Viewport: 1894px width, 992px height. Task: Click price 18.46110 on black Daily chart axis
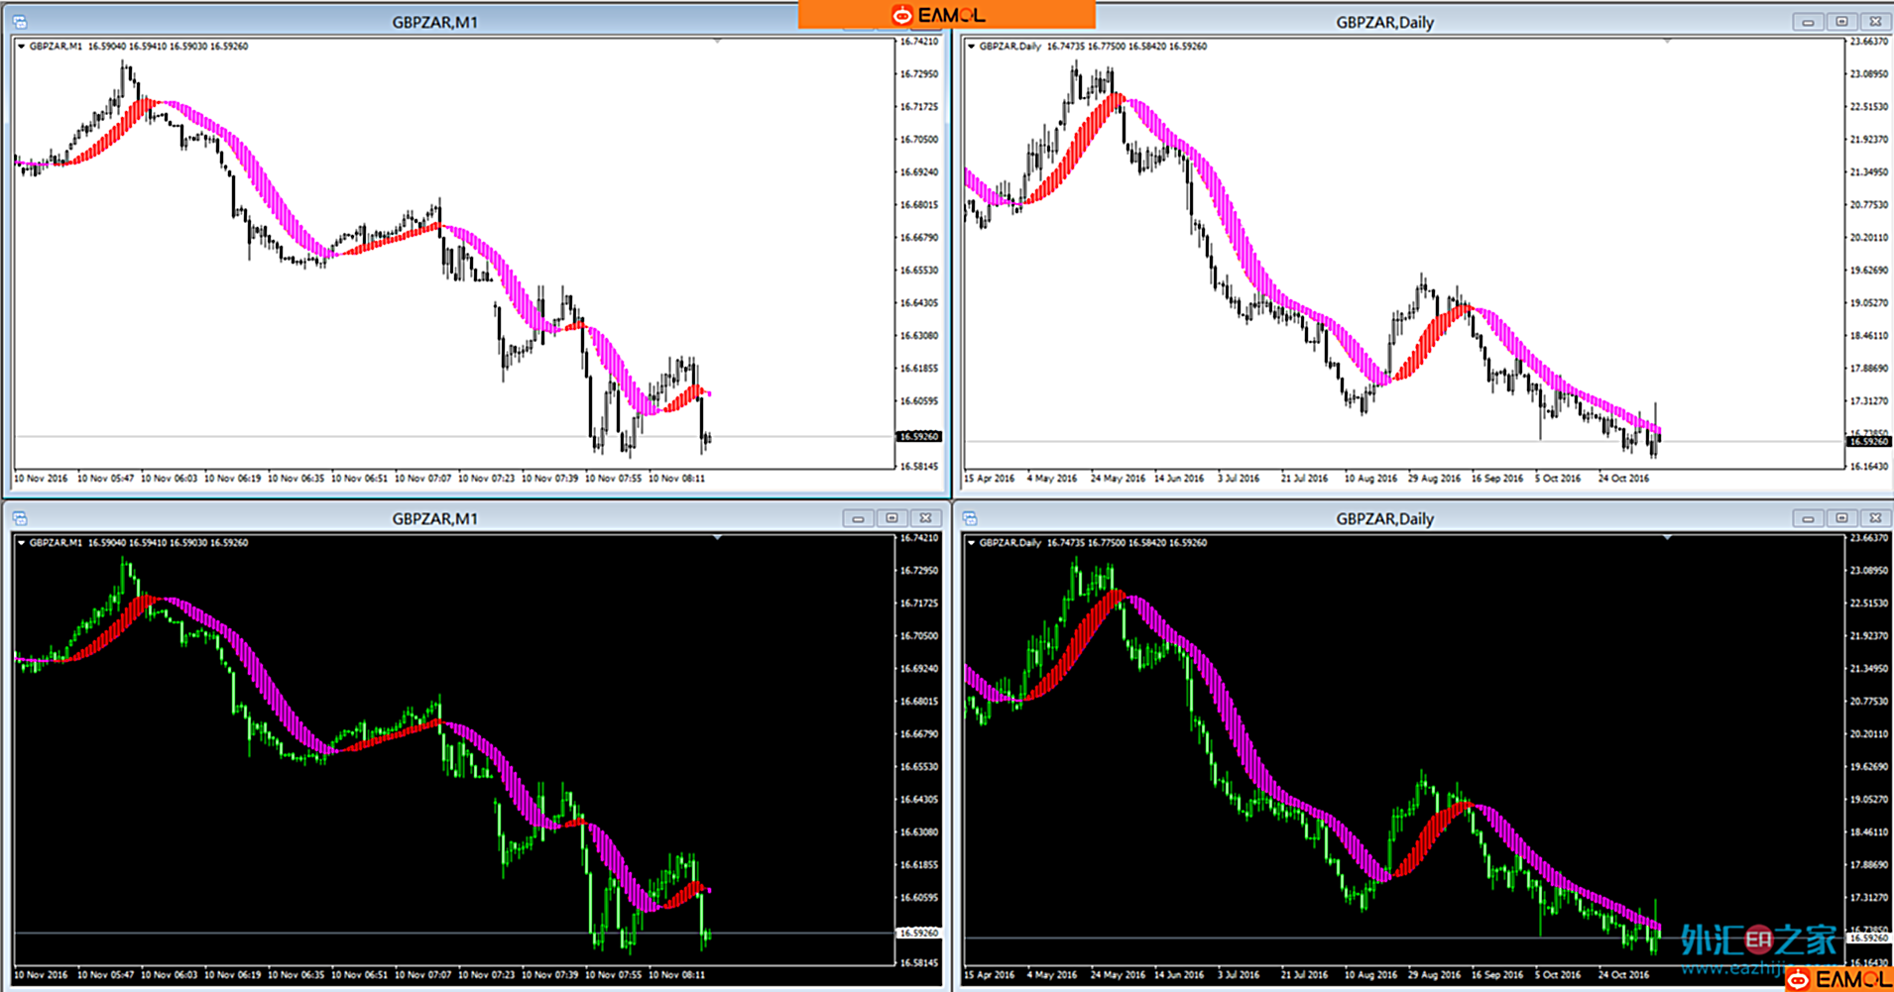(1869, 832)
